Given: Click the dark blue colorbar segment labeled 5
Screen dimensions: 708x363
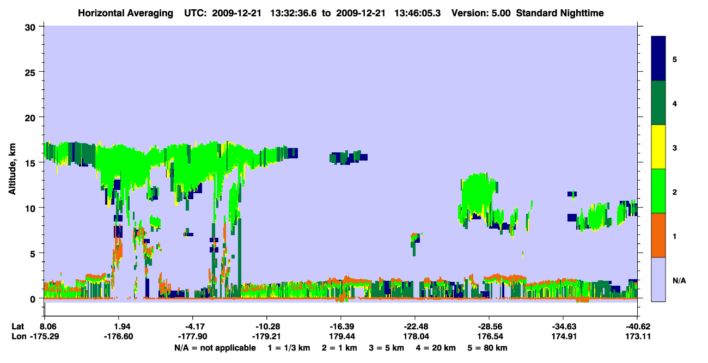Looking at the screenshot, I should pos(658,59).
